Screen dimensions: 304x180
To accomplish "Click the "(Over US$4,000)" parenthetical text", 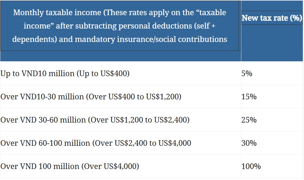I will click(110, 166).
